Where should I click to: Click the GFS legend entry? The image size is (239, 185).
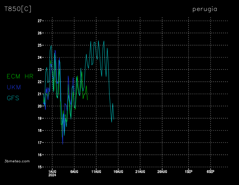(13, 98)
